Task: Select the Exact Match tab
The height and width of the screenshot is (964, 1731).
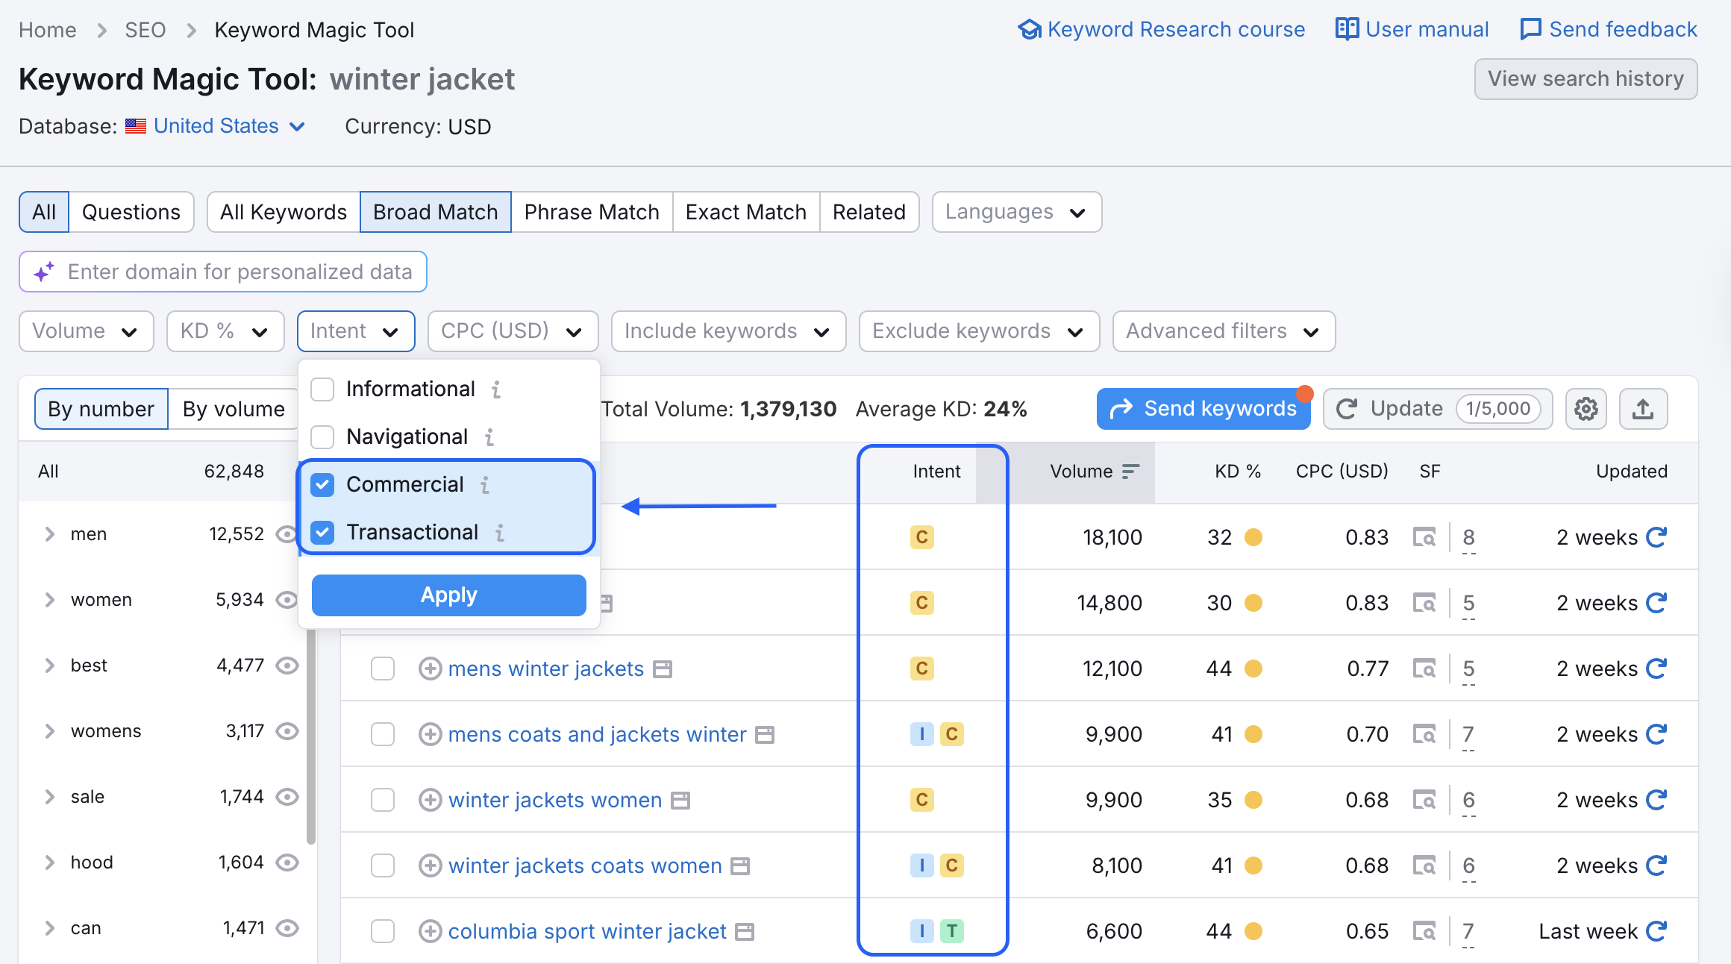Action: tap(745, 212)
